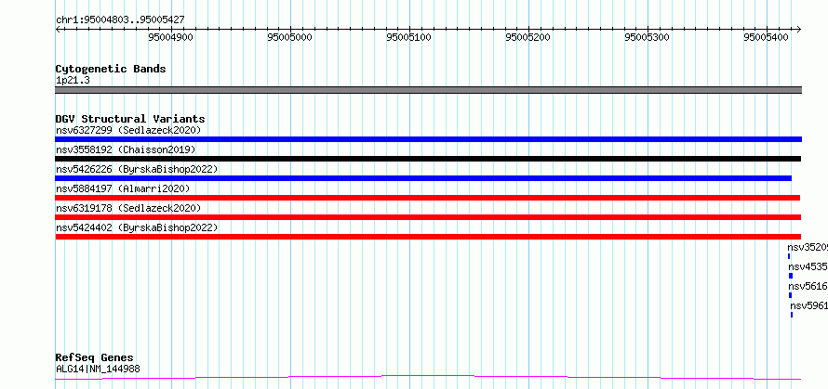
Task: Click the red bar for nsv5884197
Action: 428,198
